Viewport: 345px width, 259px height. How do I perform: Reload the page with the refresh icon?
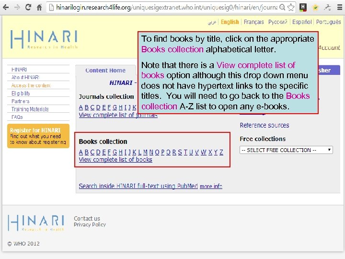(x=28, y=7)
